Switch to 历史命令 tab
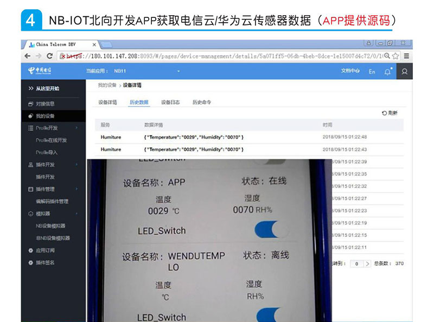Image resolution: width=434 pixels, height=322 pixels. point(202,102)
